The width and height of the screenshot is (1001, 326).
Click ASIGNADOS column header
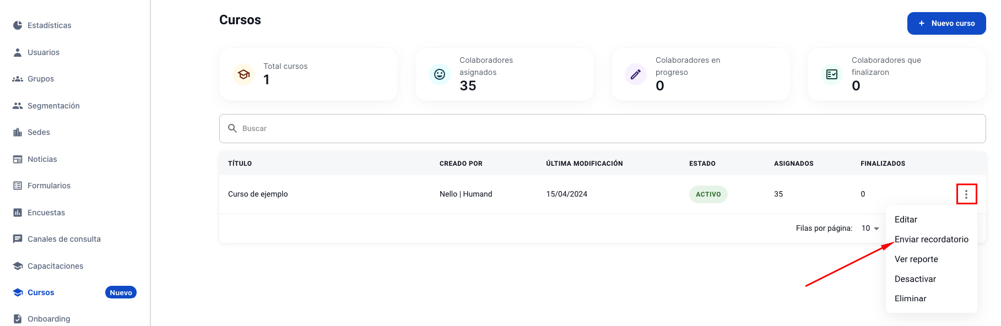point(793,164)
